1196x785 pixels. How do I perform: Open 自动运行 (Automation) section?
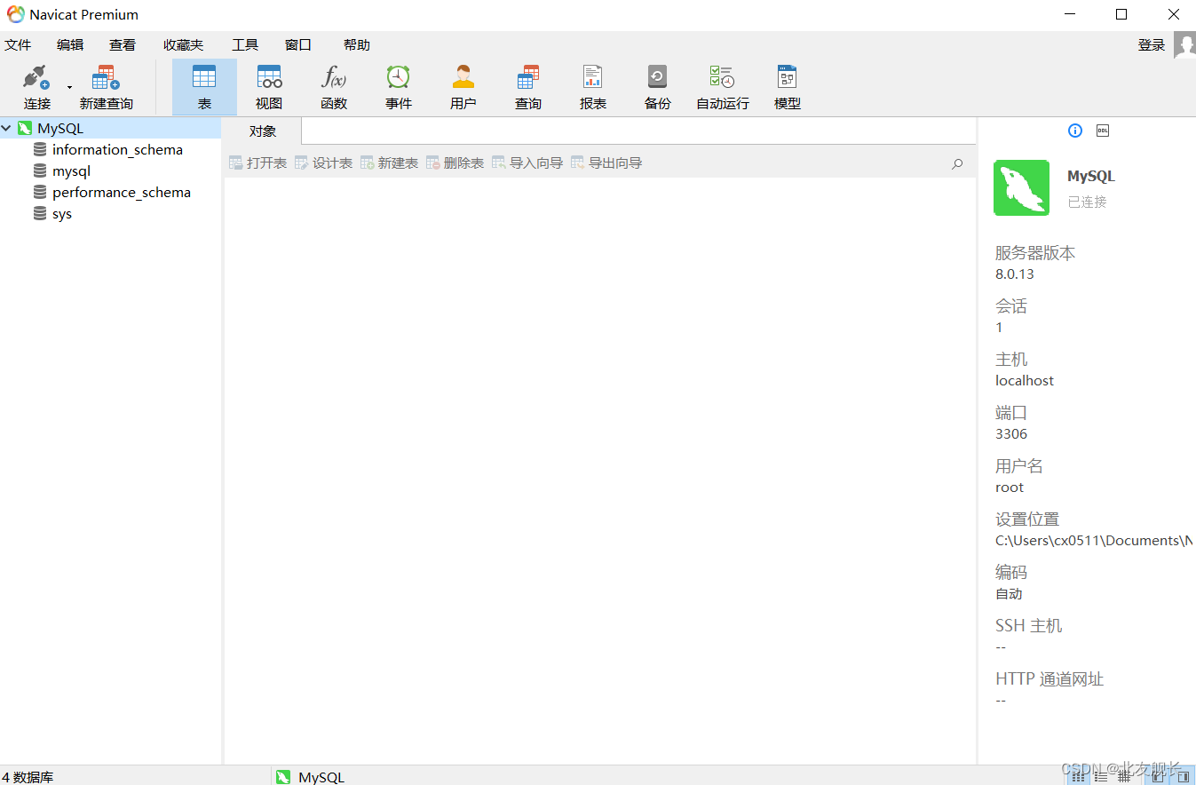tap(723, 87)
